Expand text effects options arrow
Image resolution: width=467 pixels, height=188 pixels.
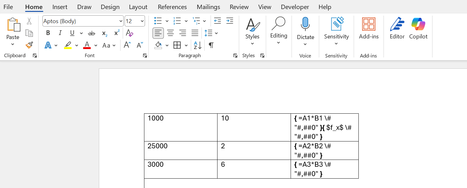[x=56, y=46]
